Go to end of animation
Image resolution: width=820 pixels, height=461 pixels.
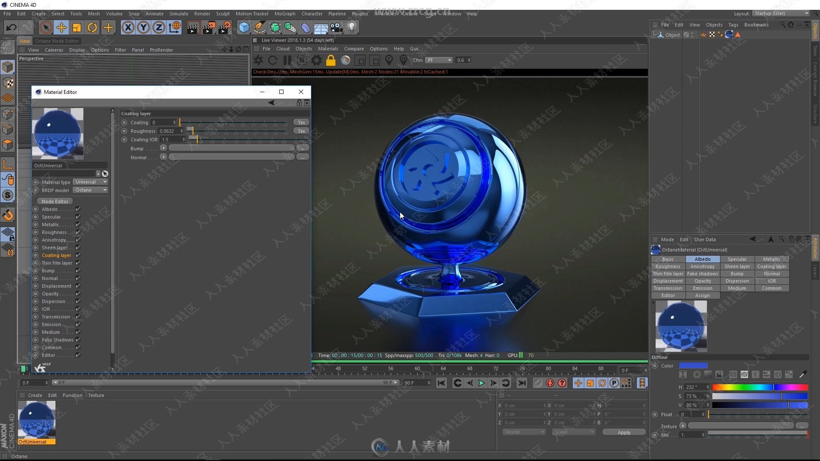(522, 383)
